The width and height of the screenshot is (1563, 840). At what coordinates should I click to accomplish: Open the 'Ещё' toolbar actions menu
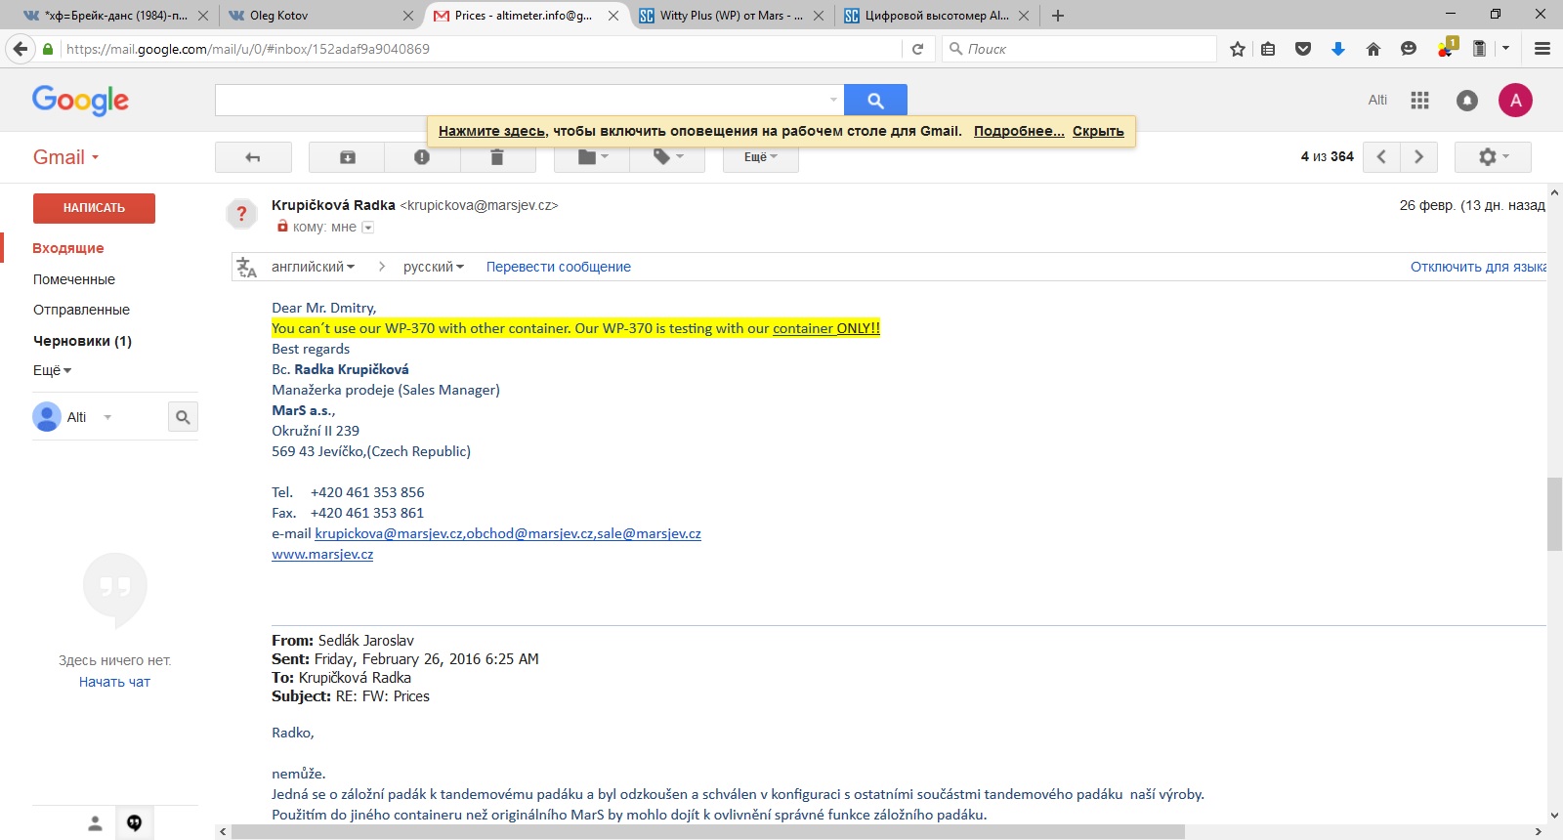click(x=761, y=157)
